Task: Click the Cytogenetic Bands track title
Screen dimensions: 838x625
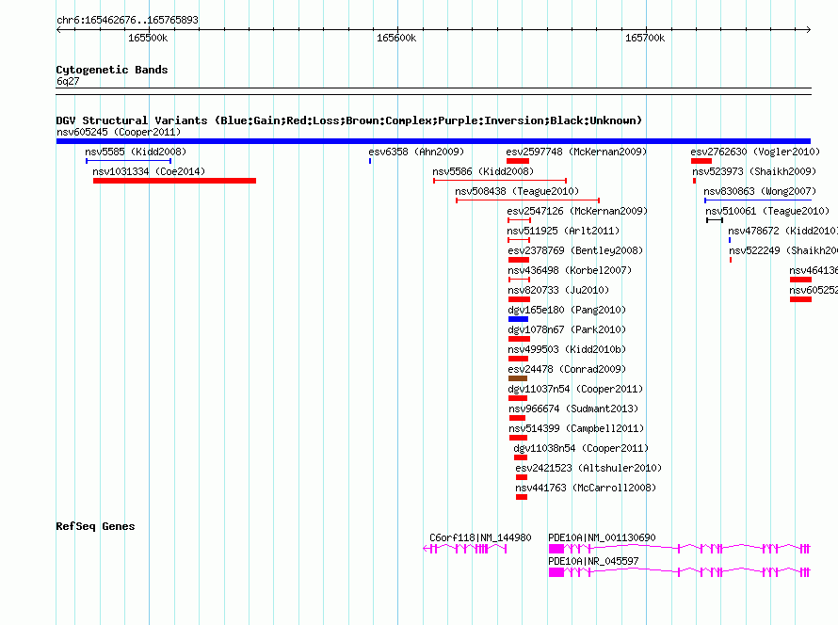Action: pyautogui.click(x=112, y=70)
